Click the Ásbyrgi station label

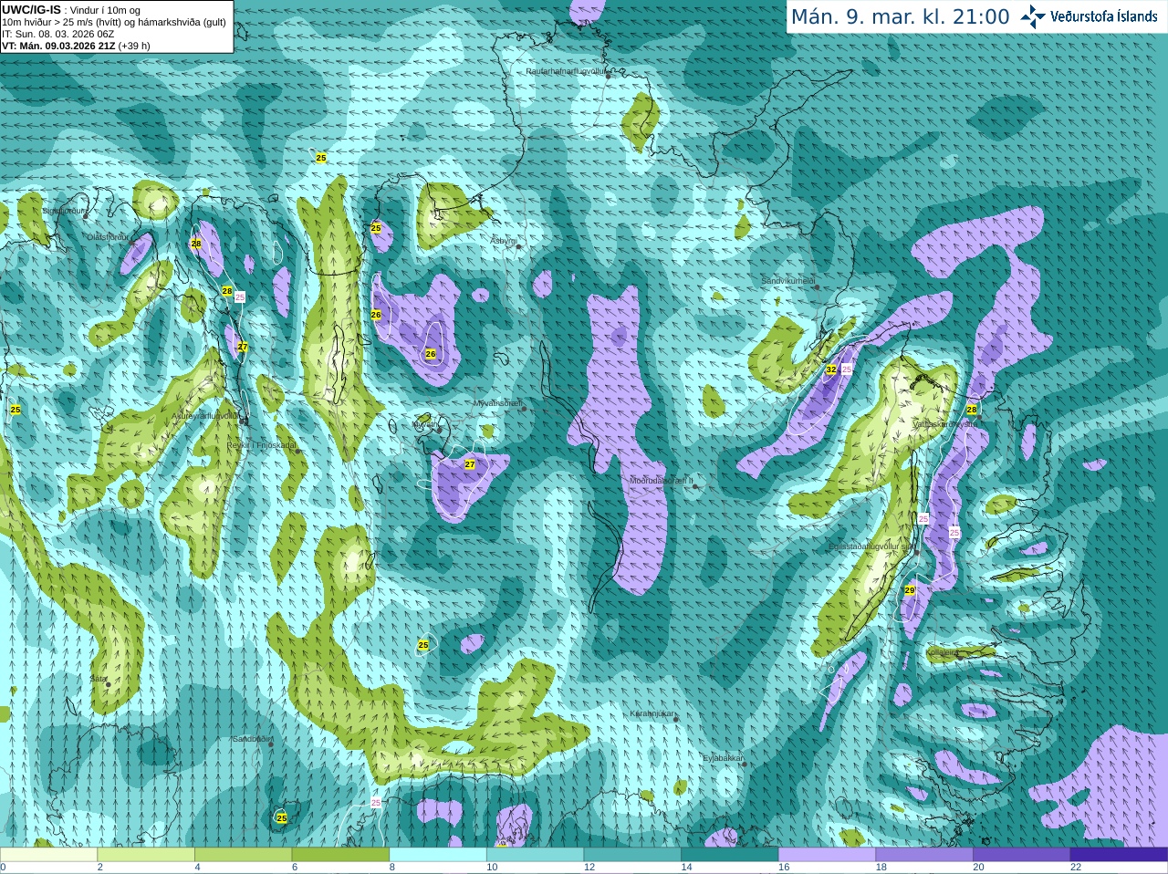point(504,241)
